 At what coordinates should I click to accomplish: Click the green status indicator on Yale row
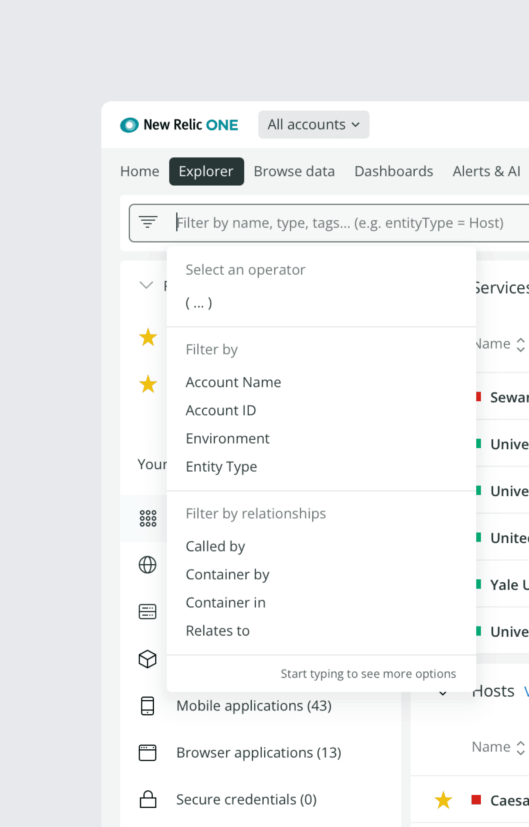click(x=479, y=584)
